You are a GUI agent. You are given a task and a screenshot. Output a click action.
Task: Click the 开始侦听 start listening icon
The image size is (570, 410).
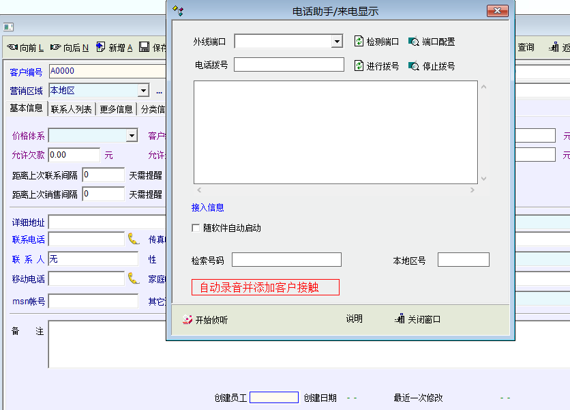pyautogui.click(x=187, y=319)
